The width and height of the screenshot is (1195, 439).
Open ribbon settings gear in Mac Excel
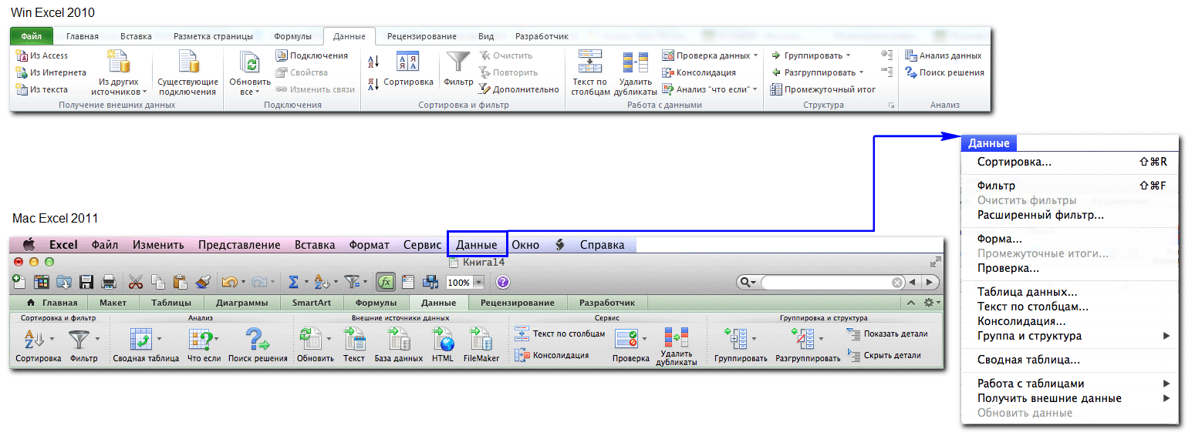point(931,303)
